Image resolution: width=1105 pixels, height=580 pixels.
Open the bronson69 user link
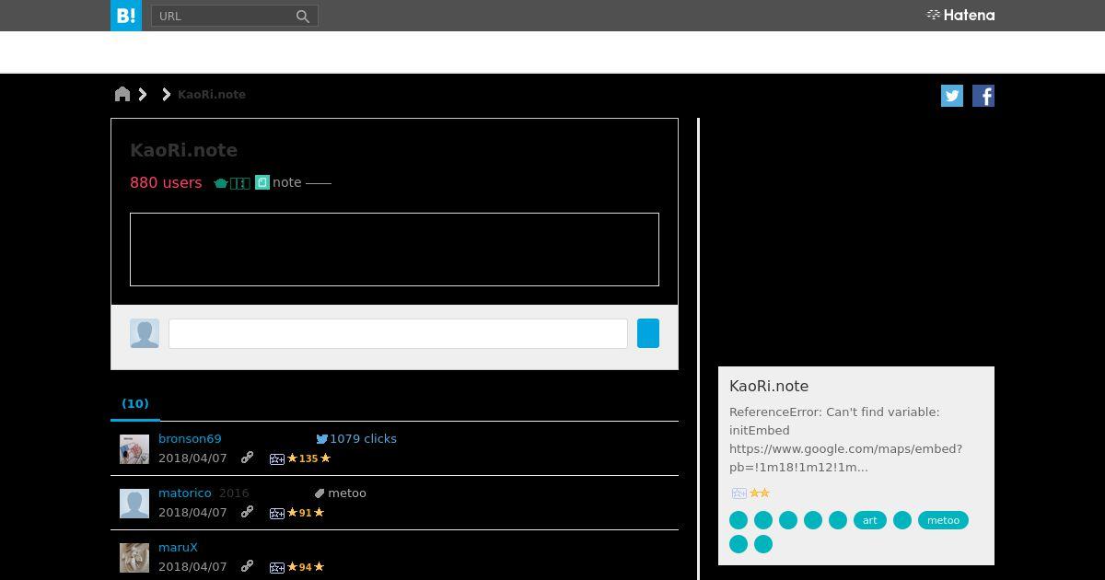click(190, 439)
